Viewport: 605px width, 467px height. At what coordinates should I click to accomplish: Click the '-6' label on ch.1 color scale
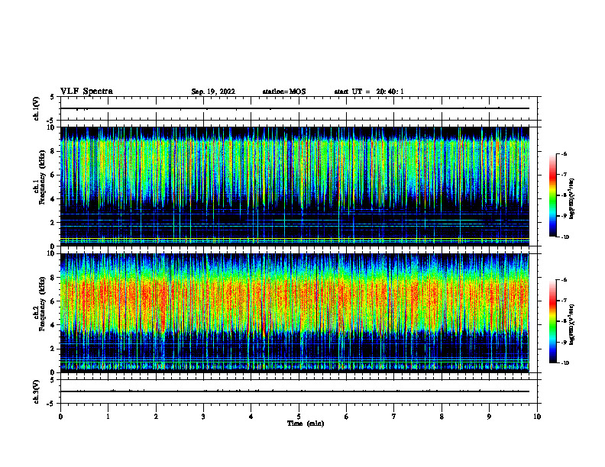click(x=564, y=154)
